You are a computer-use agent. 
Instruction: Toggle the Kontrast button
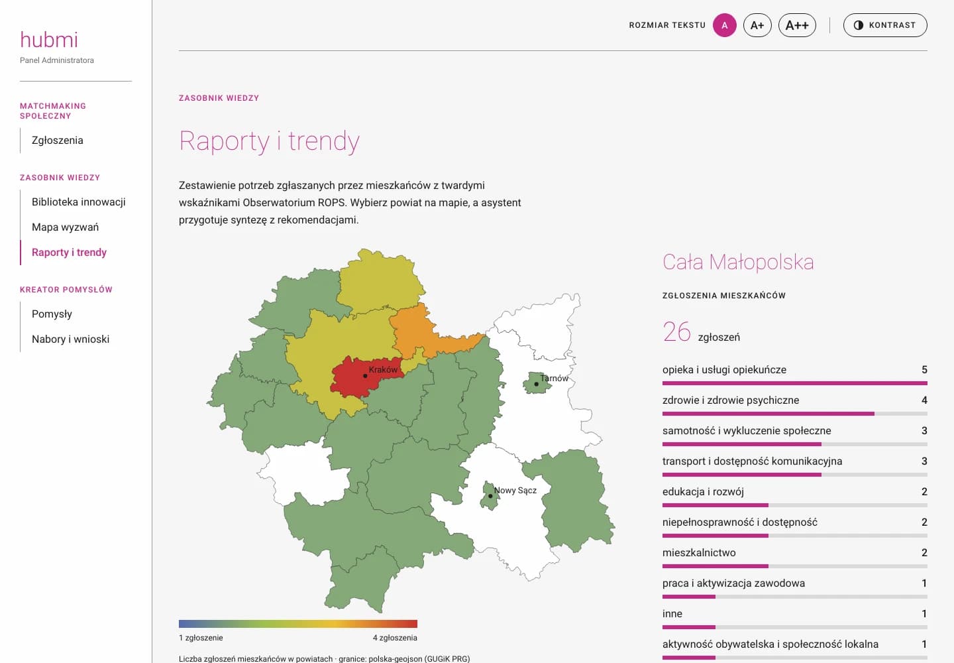[885, 25]
